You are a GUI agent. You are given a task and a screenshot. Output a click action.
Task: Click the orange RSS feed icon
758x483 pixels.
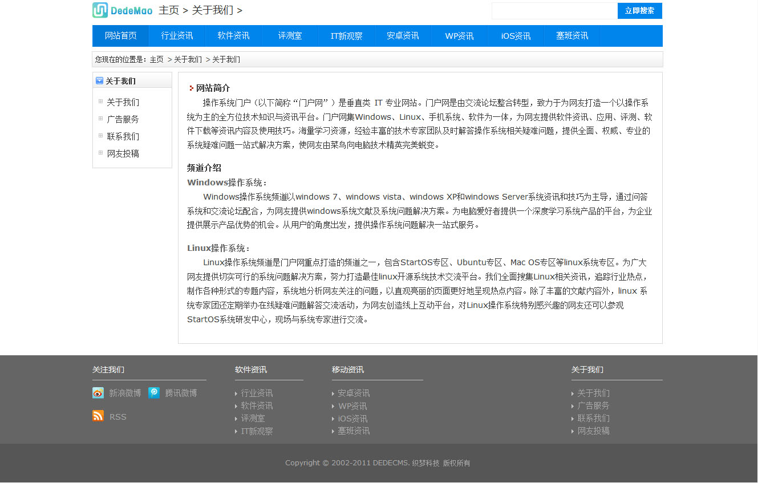point(98,416)
